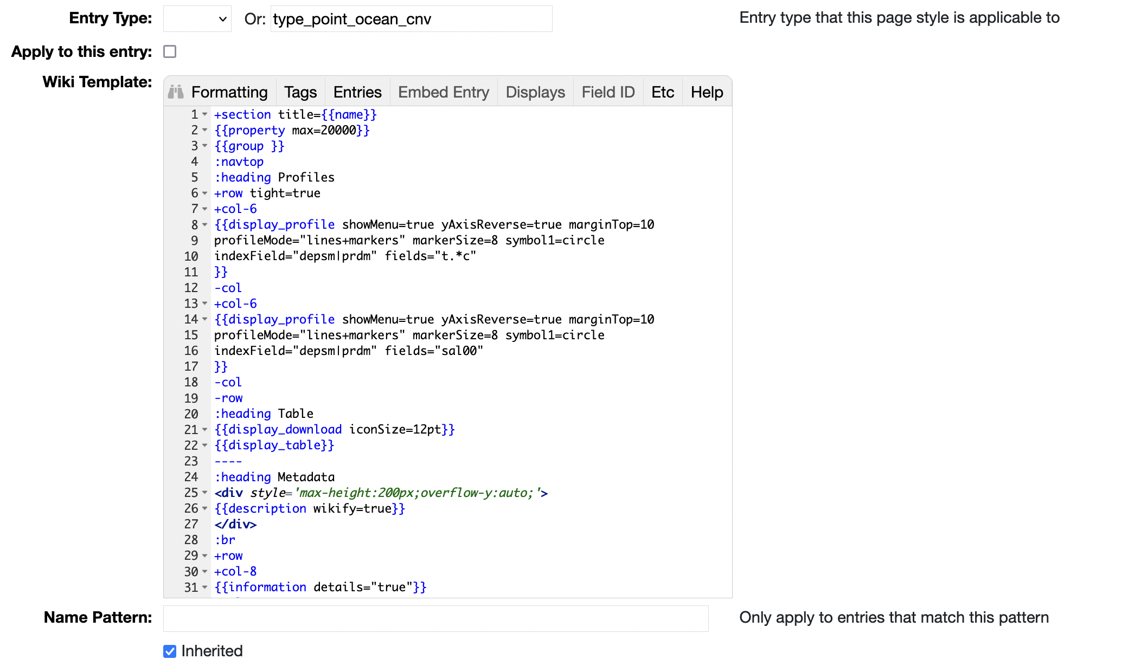Collapse the fold arrow on line 1
Screen dimensions: 1141x672
[x=205, y=114]
